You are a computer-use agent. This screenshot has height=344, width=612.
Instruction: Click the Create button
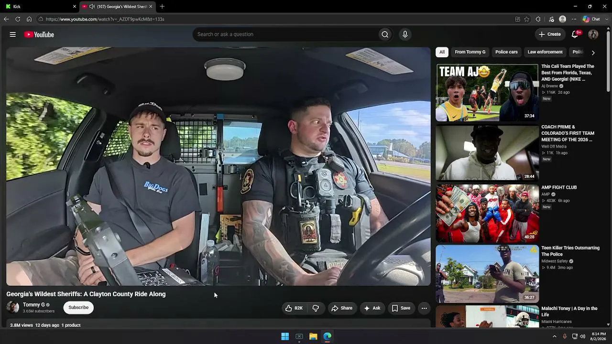click(x=550, y=34)
